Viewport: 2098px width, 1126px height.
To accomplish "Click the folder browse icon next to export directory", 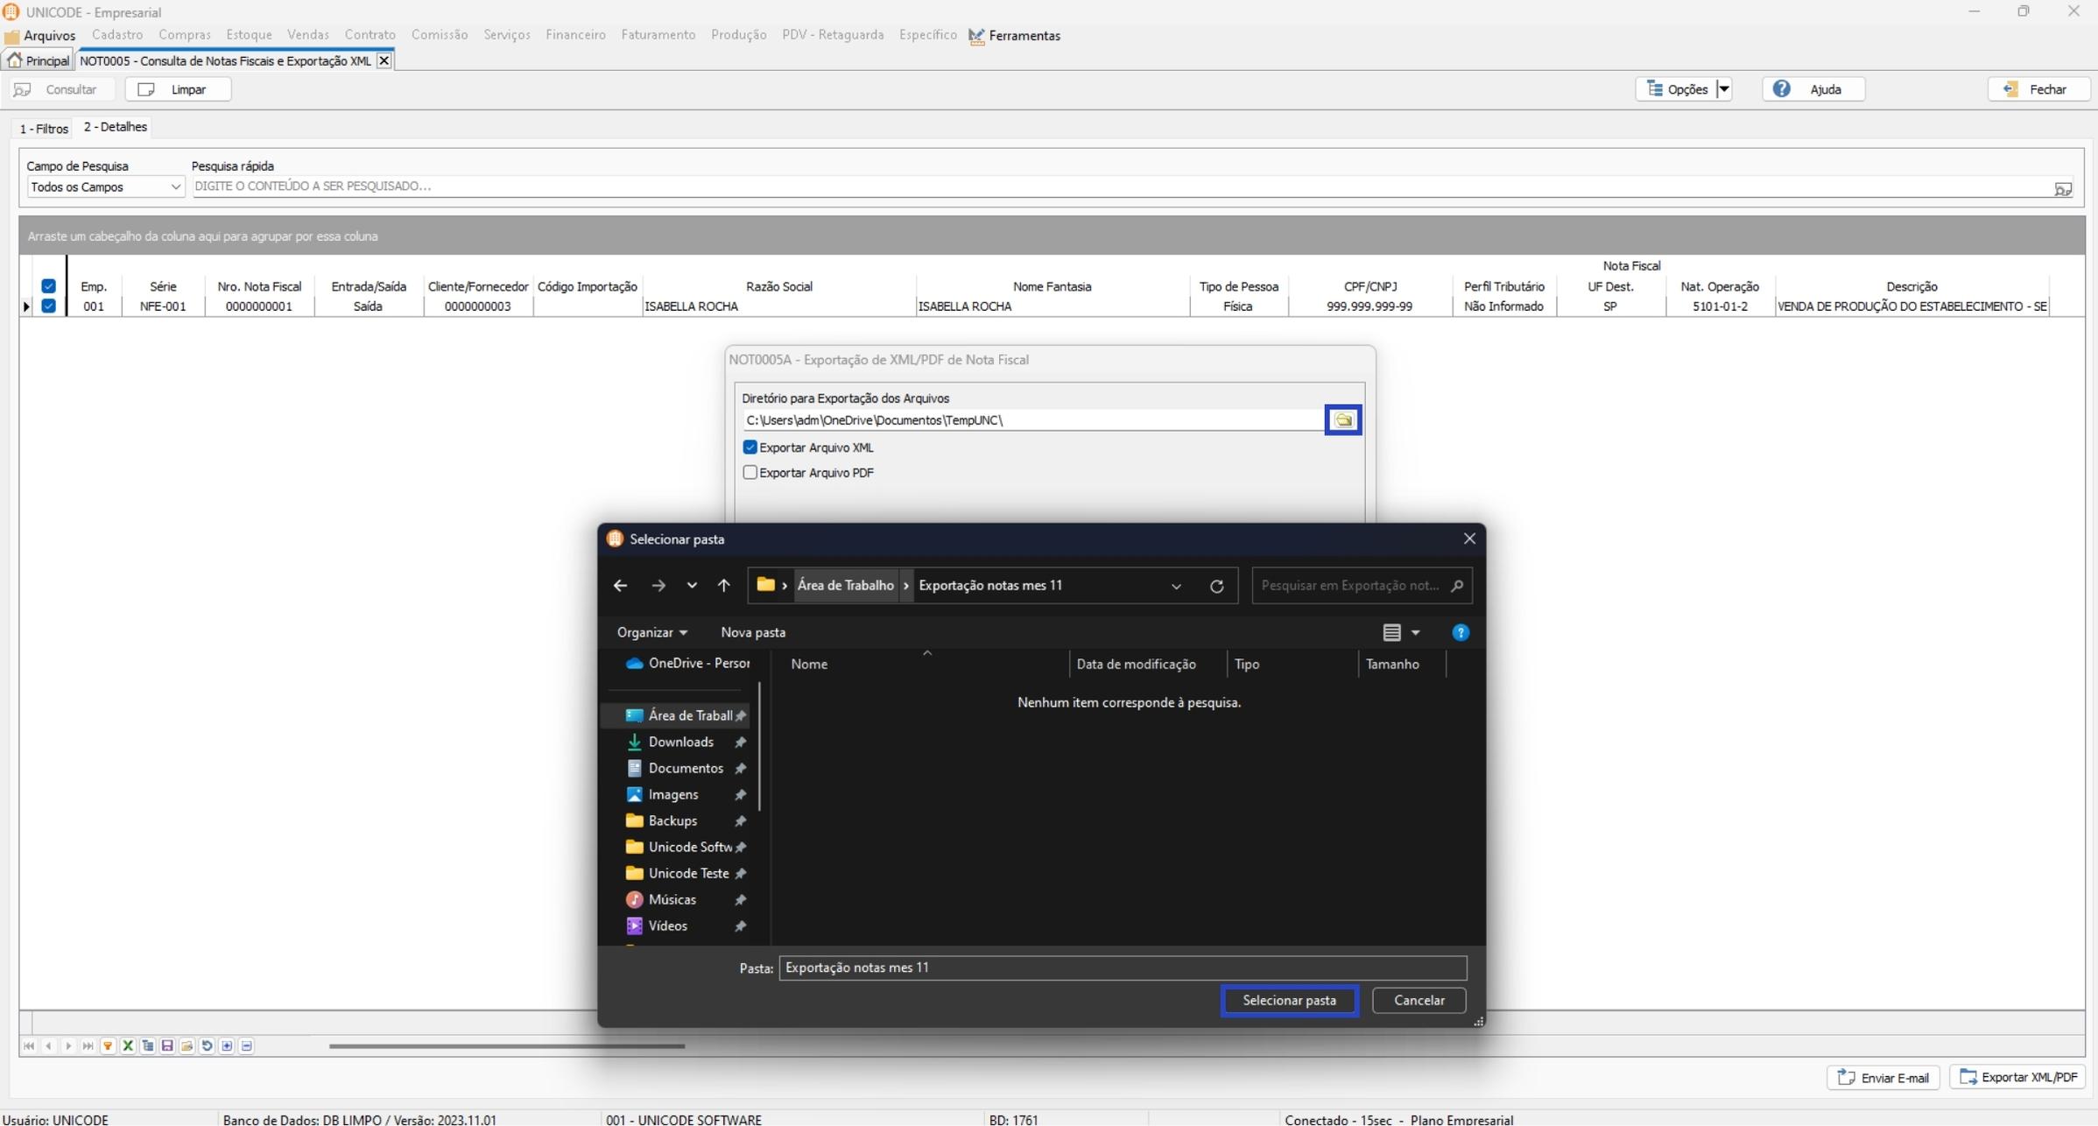I will tap(1342, 420).
